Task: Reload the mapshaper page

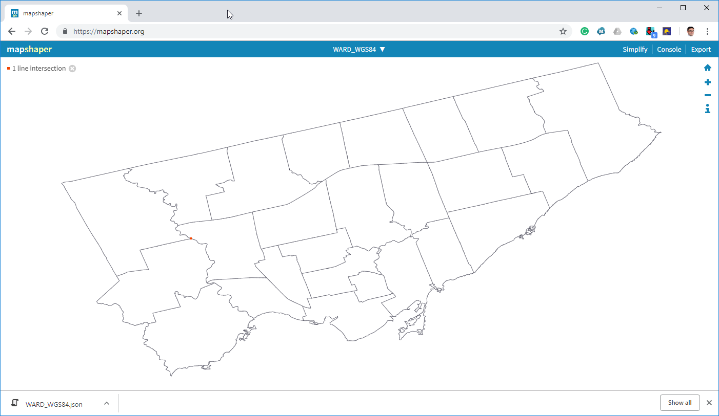Action: point(45,31)
